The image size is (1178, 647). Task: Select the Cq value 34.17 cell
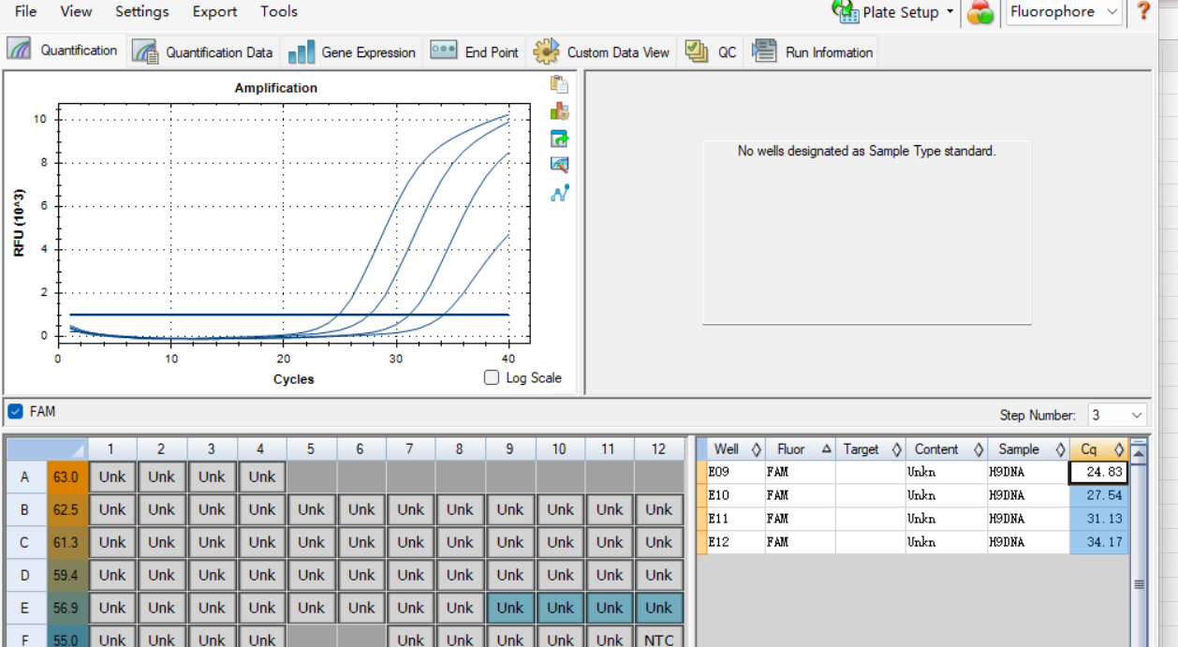(x=1098, y=542)
